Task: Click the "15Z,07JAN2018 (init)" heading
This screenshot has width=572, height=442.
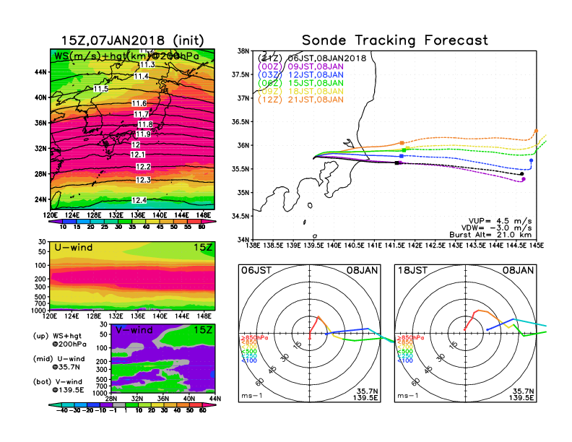Action: (132, 40)
